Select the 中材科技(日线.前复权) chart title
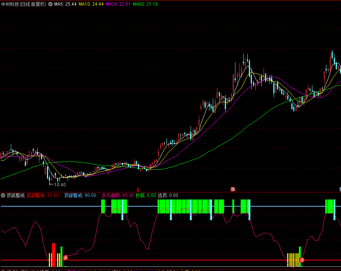341x271 pixels. (x=23, y=4)
